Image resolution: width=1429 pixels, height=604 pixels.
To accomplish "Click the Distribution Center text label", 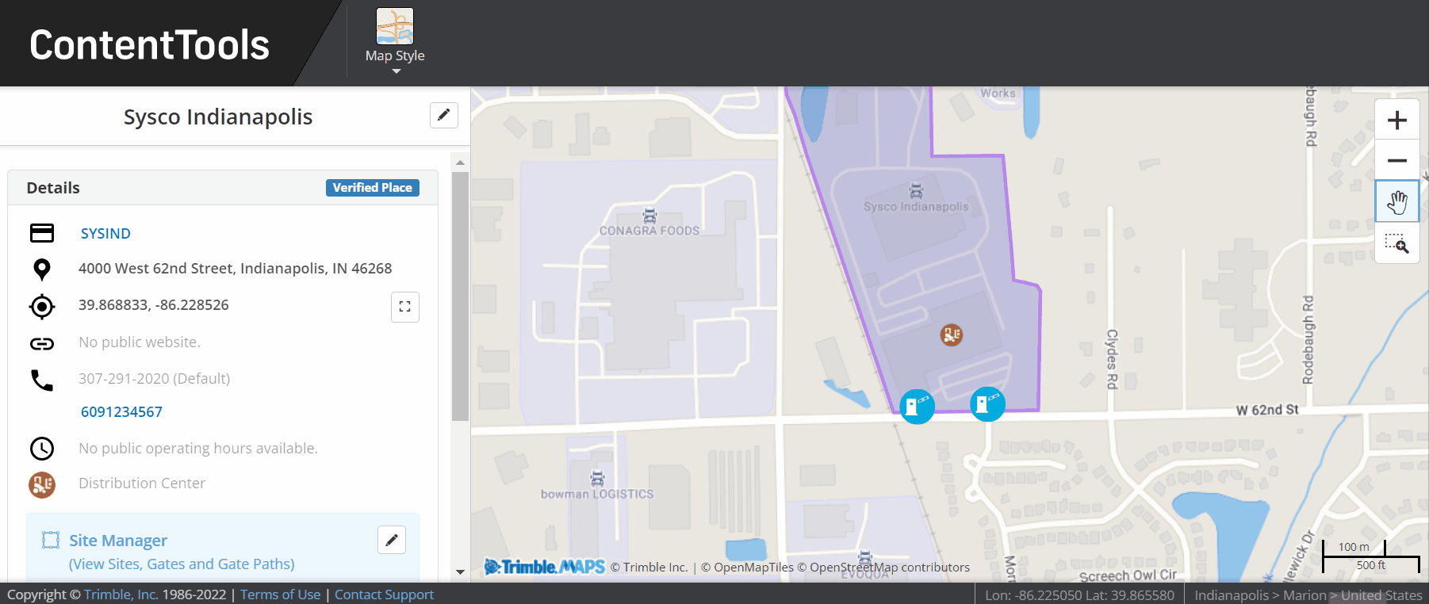I will [142, 484].
